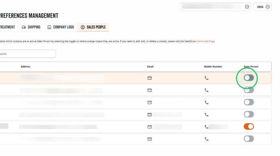Select the Sales People tab
Viewport: 280px width, 156px height.
click(x=93, y=27)
